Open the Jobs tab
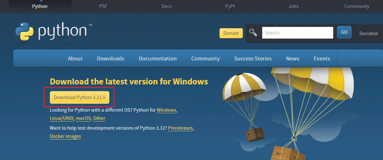The height and width of the screenshot is (160, 383). click(293, 6)
